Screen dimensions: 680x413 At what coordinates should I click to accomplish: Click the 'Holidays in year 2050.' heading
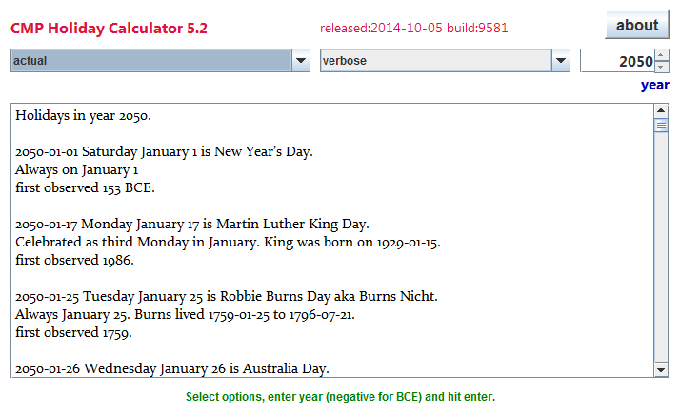point(83,116)
